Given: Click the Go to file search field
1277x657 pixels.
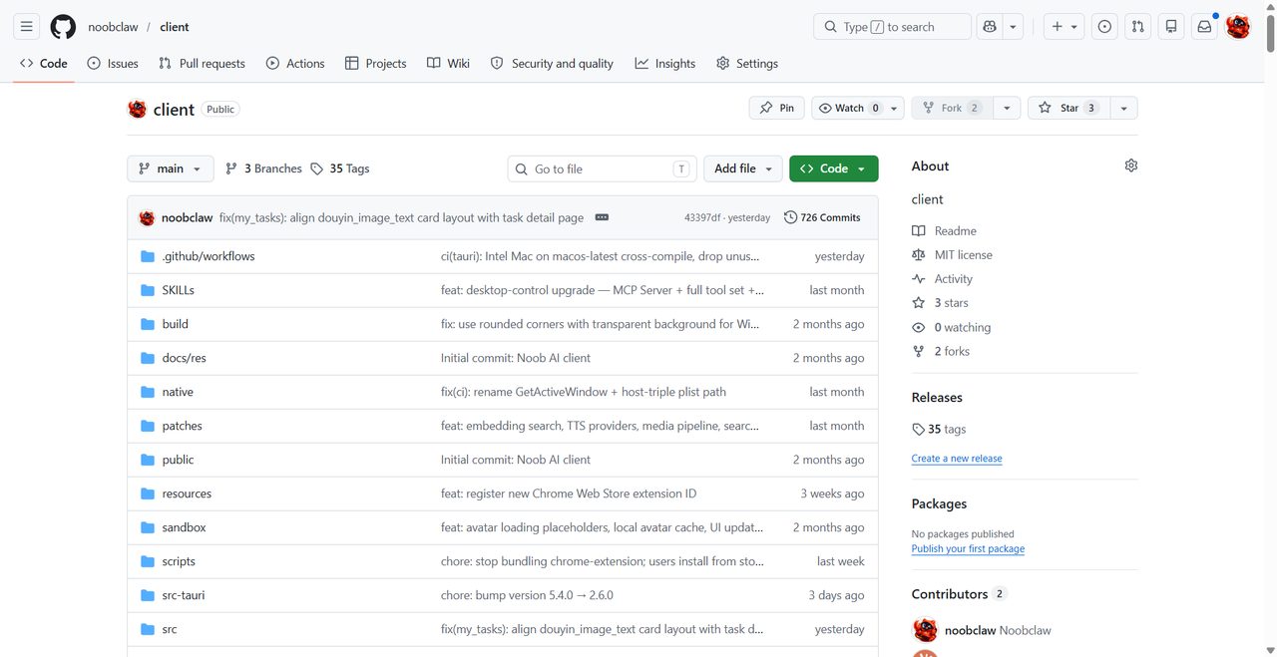Looking at the screenshot, I should [603, 168].
